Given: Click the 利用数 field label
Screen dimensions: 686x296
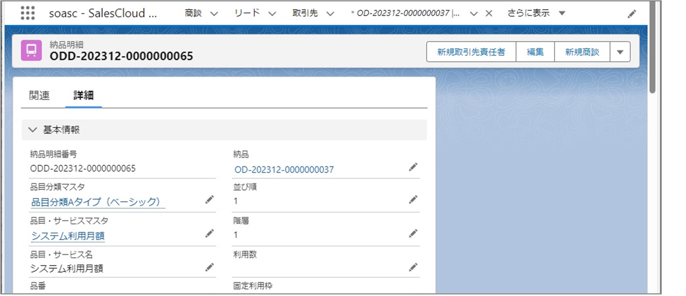Looking at the screenshot, I should [x=245, y=254].
